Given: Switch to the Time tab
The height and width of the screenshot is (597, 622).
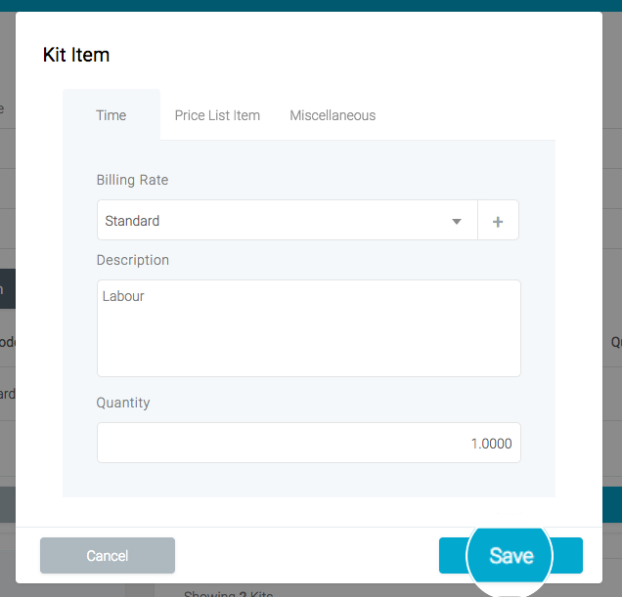Looking at the screenshot, I should (x=111, y=115).
